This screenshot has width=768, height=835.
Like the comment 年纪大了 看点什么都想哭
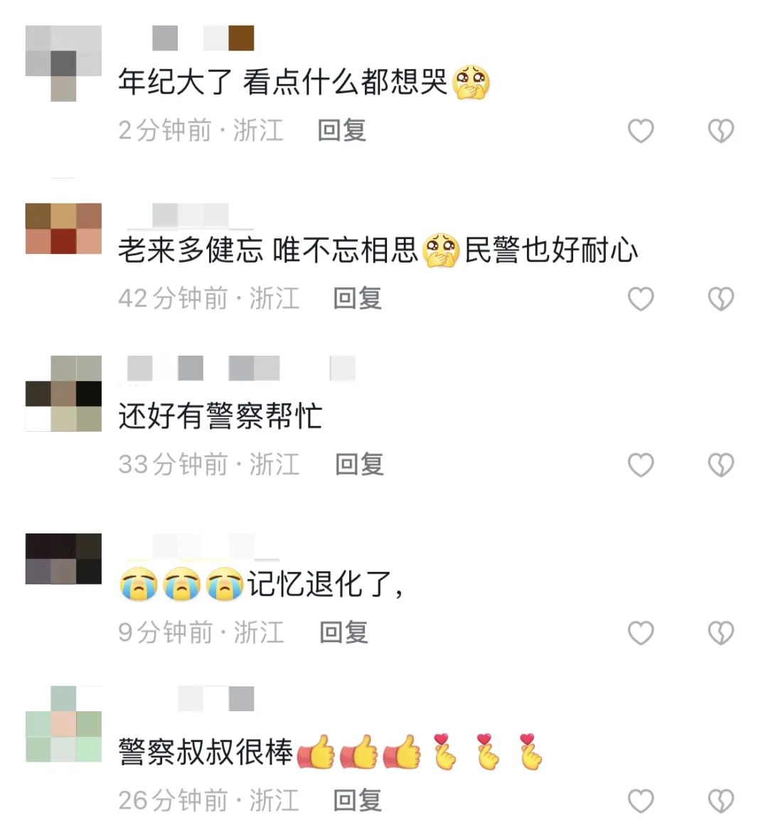[x=641, y=131]
